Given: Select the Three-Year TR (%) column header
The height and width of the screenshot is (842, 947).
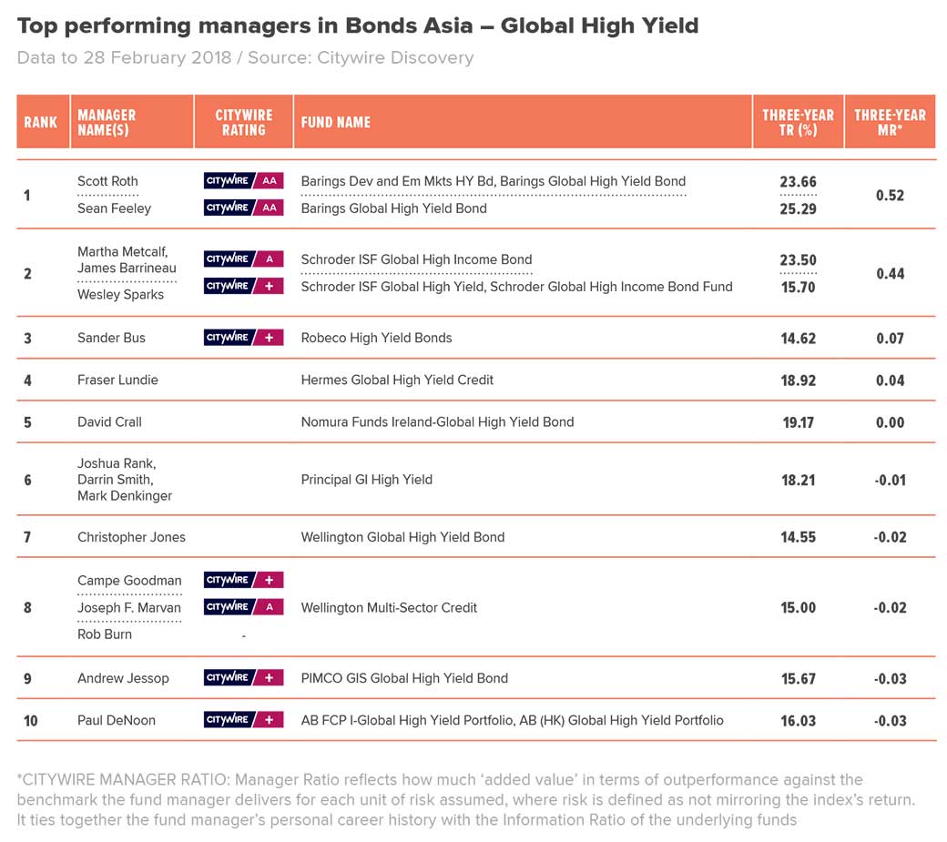Looking at the screenshot, I should coord(798,122).
